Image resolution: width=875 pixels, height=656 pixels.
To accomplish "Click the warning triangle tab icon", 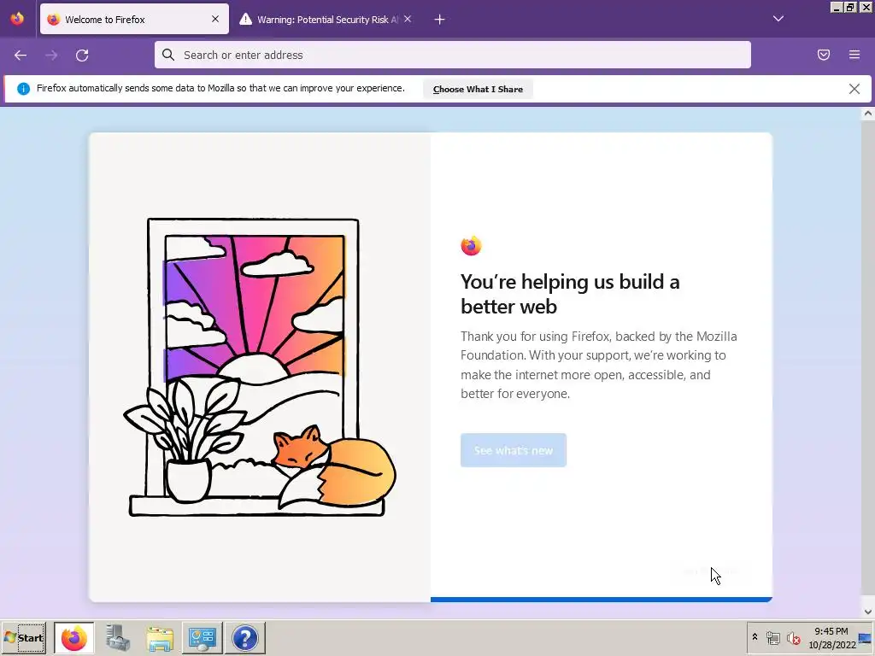I will pyautogui.click(x=245, y=19).
